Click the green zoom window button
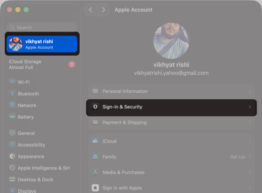 tap(26, 10)
